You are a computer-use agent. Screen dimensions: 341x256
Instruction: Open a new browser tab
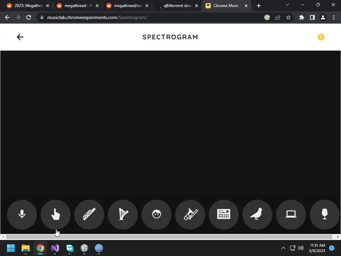click(258, 6)
